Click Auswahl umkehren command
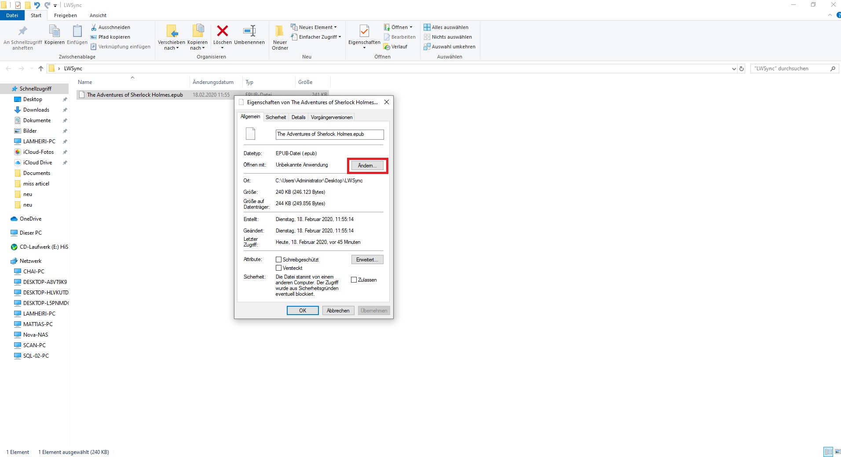Screen dimensions: 841x457 (x=450, y=47)
